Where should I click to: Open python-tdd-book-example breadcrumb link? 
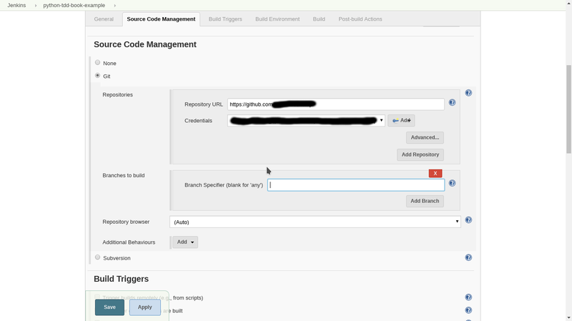pyautogui.click(x=74, y=5)
